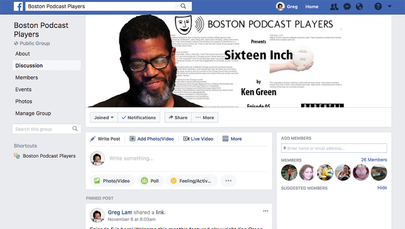Screen dimensions: 405x229
Task: Click the Greg name link in header
Action: click(292, 6)
